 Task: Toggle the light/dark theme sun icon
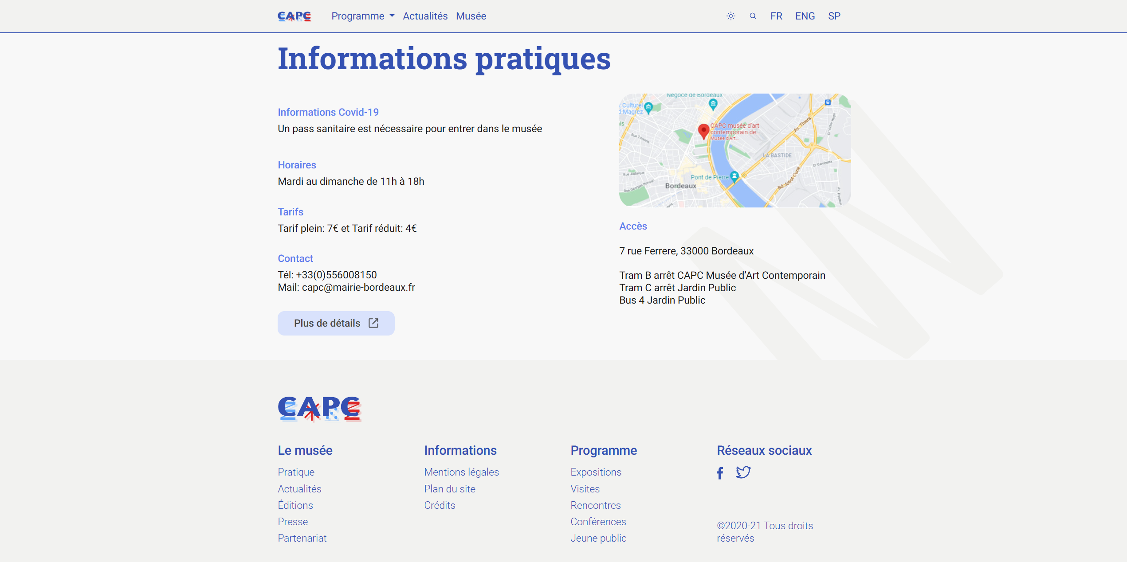point(731,16)
